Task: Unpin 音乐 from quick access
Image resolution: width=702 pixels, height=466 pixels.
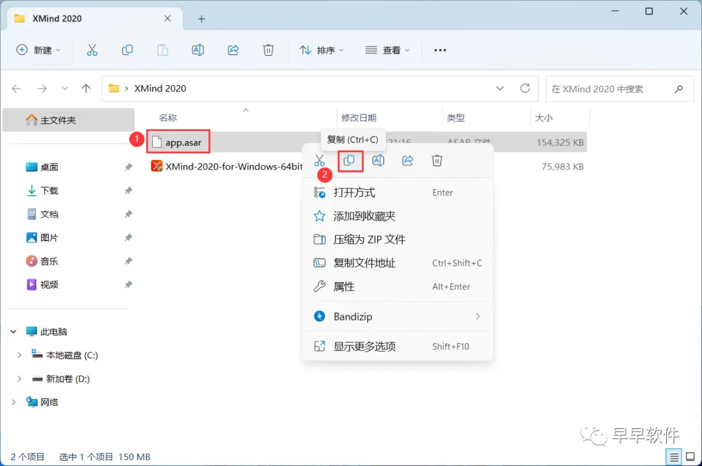Action: [x=128, y=261]
